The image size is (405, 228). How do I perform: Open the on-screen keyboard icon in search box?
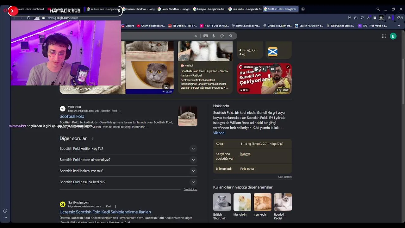click(206, 36)
